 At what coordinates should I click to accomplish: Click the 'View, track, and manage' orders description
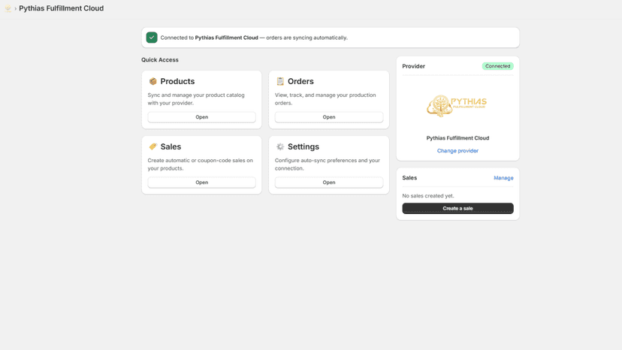(x=325, y=99)
